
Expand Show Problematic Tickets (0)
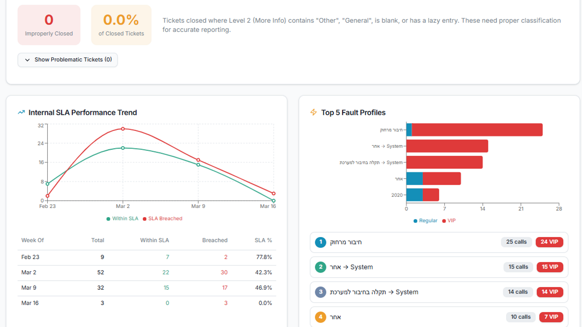tap(68, 60)
